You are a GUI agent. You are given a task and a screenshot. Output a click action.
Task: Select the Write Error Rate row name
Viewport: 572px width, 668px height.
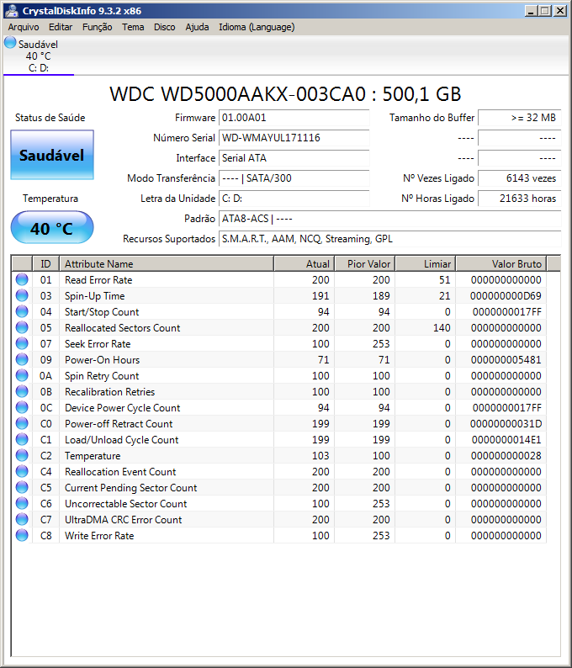(99, 536)
